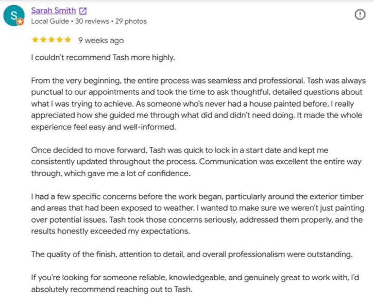The height and width of the screenshot is (303, 374).
Task: Click the final paragraph starting "If you're looking"
Action: pos(195,283)
